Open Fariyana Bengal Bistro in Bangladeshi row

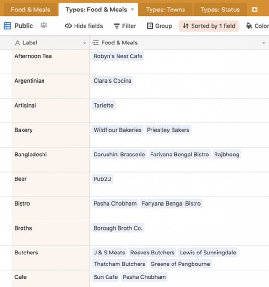[x=180, y=155]
